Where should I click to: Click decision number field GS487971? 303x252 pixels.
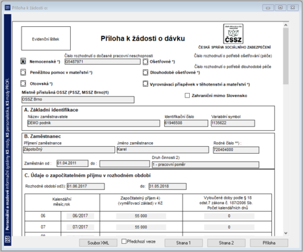click(102, 61)
